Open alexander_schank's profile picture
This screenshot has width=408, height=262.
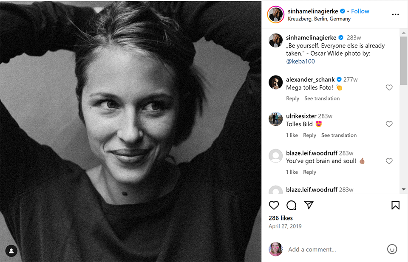(x=276, y=82)
